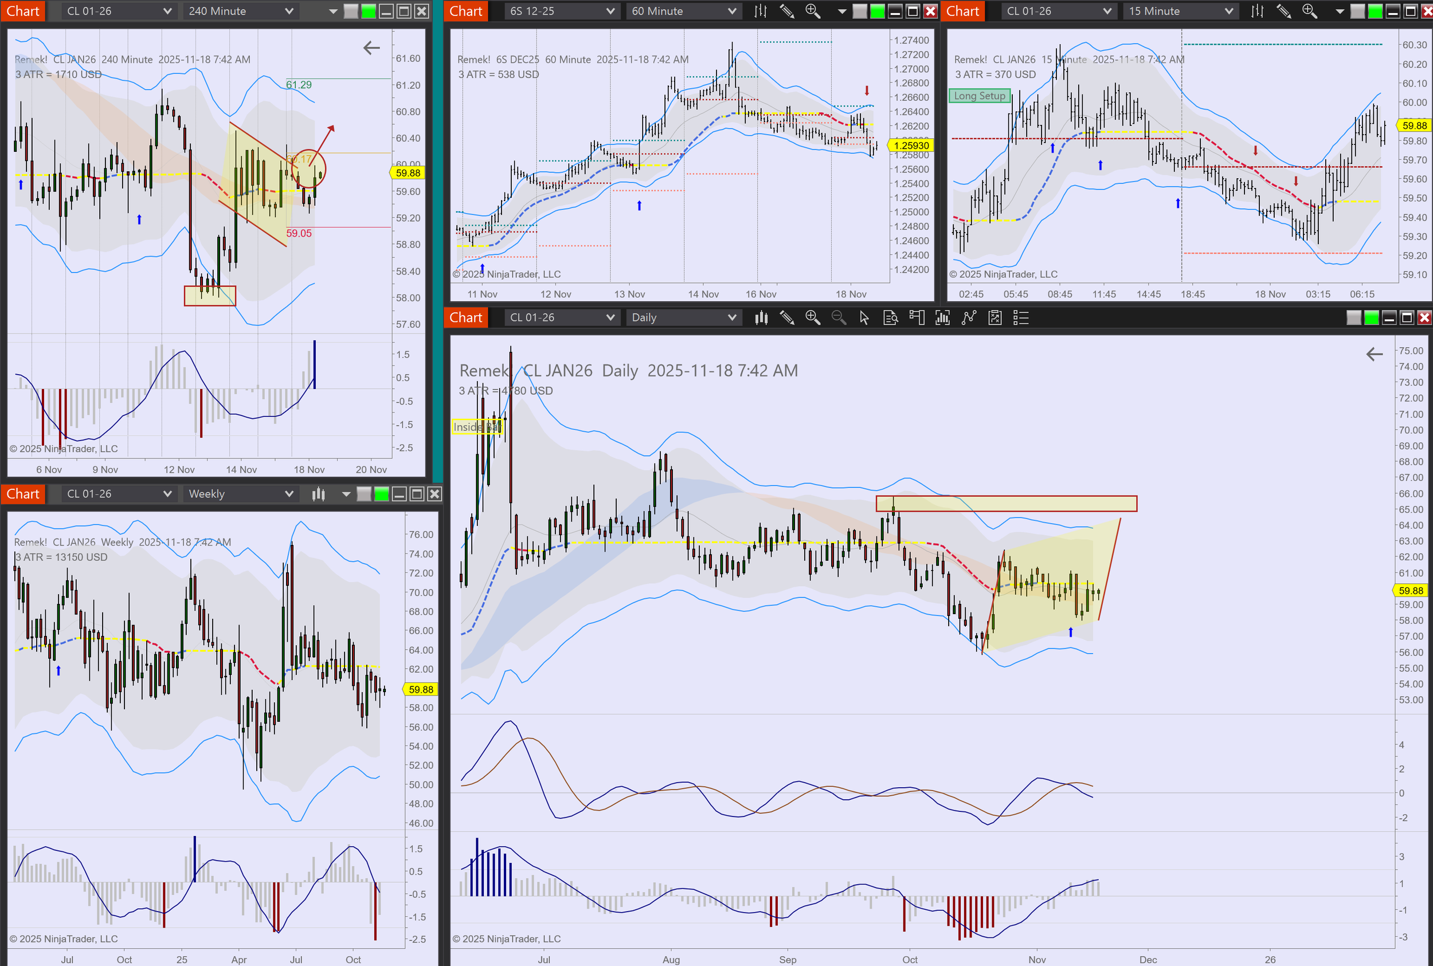Image resolution: width=1433 pixels, height=966 pixels.
Task: Open chart properties list icon on Daily chart
Action: (x=1021, y=318)
